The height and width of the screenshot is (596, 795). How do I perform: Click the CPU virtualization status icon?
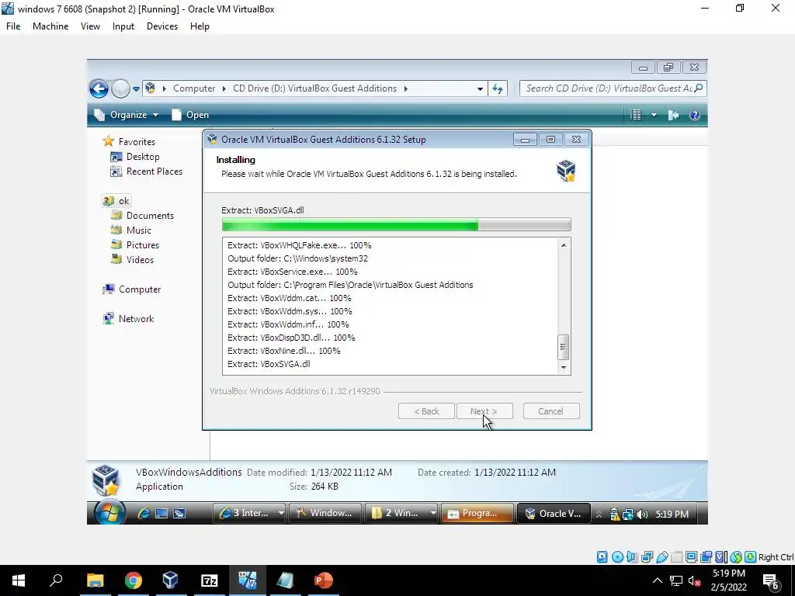pos(721,557)
